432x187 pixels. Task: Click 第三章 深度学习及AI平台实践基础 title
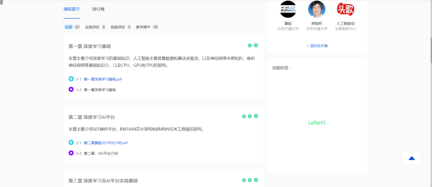click(x=103, y=181)
